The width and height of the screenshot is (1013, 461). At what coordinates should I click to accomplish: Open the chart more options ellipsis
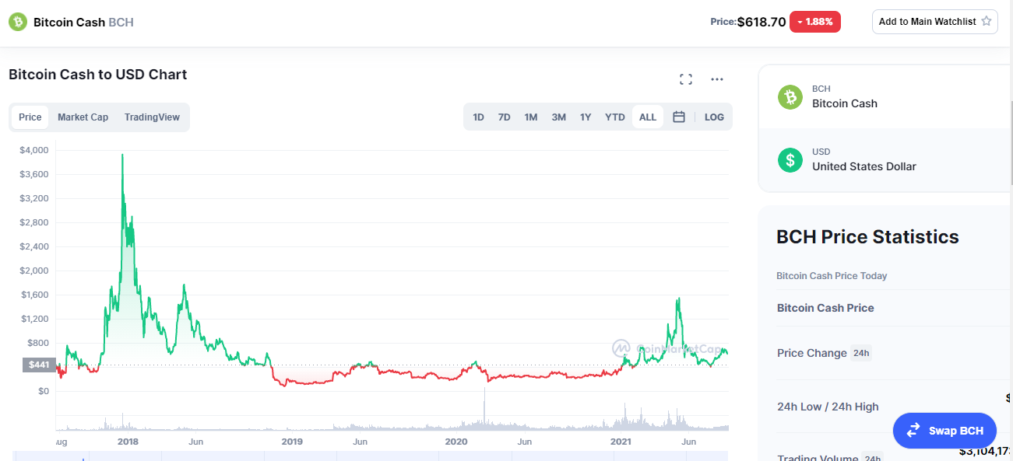[x=717, y=79]
